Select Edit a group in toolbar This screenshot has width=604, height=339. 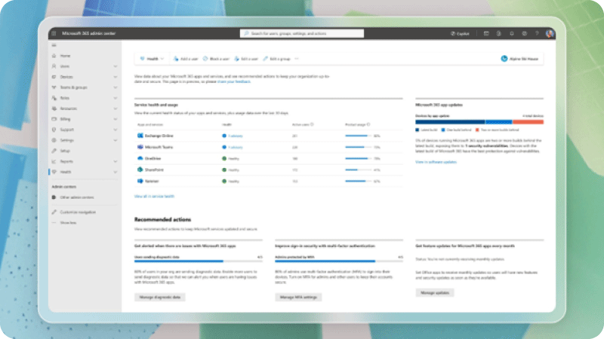coord(276,59)
